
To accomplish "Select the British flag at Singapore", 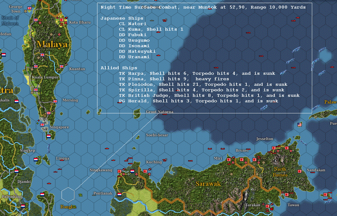I will point(42,124).
